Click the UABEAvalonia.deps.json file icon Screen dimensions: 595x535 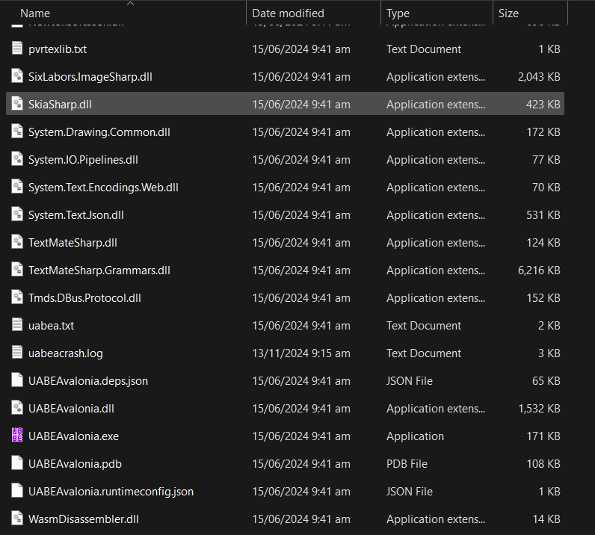coord(17,380)
